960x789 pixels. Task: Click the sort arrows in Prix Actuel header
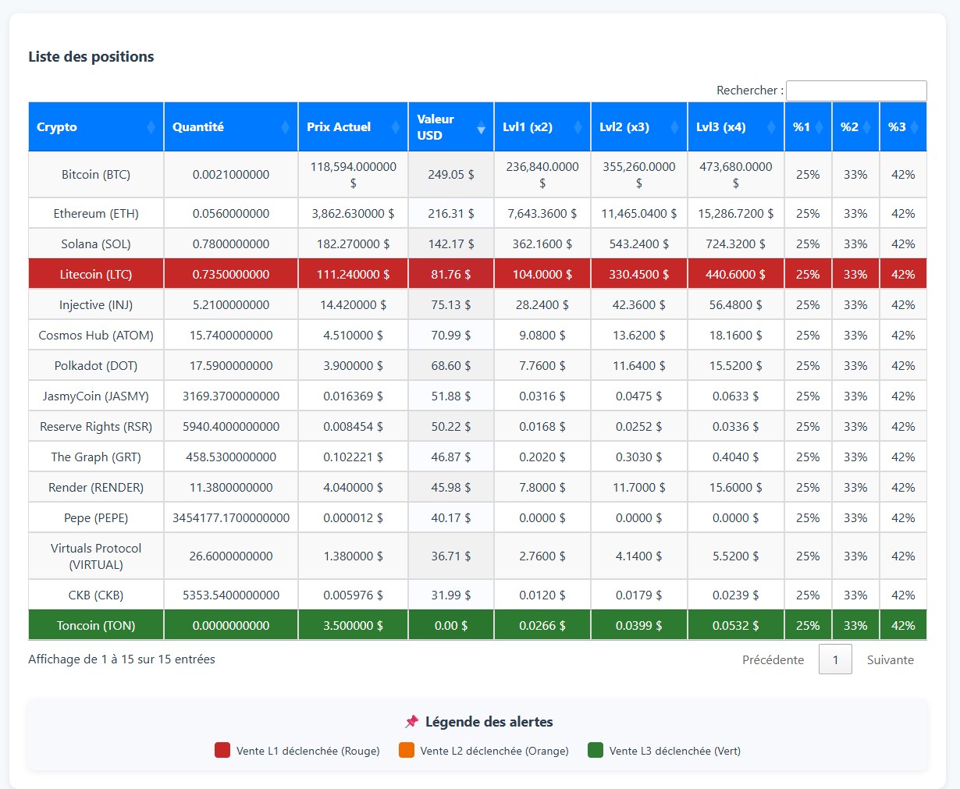[395, 127]
